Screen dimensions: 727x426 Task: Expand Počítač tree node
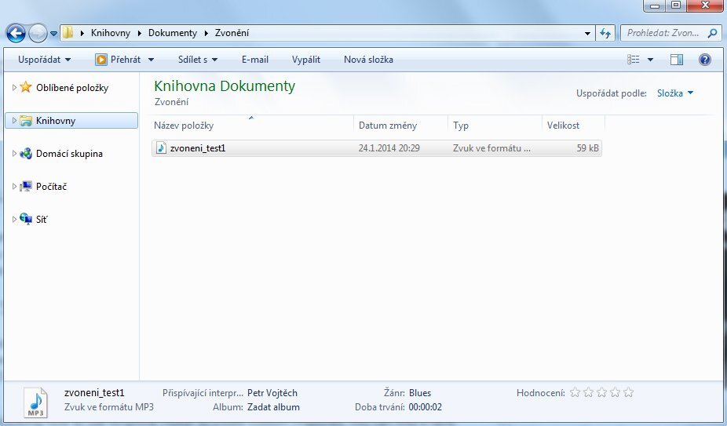pos(14,187)
